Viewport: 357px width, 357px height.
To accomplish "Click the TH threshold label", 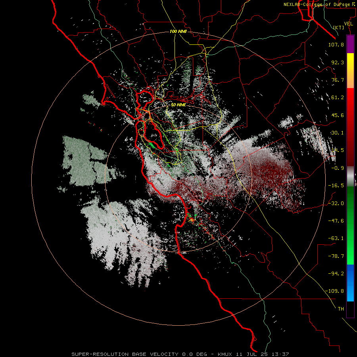I will click(x=341, y=309).
